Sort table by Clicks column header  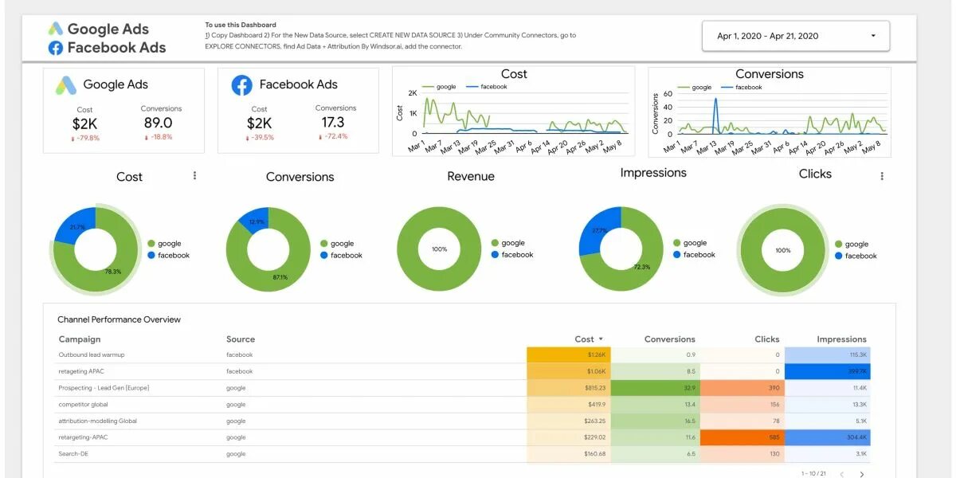coord(767,339)
